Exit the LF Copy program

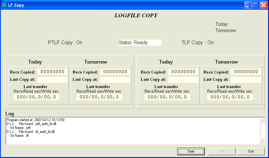pyautogui.click(x=251, y=151)
